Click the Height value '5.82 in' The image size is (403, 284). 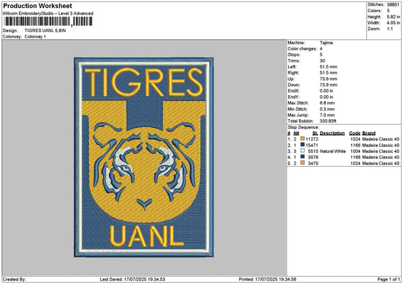tap(393, 17)
